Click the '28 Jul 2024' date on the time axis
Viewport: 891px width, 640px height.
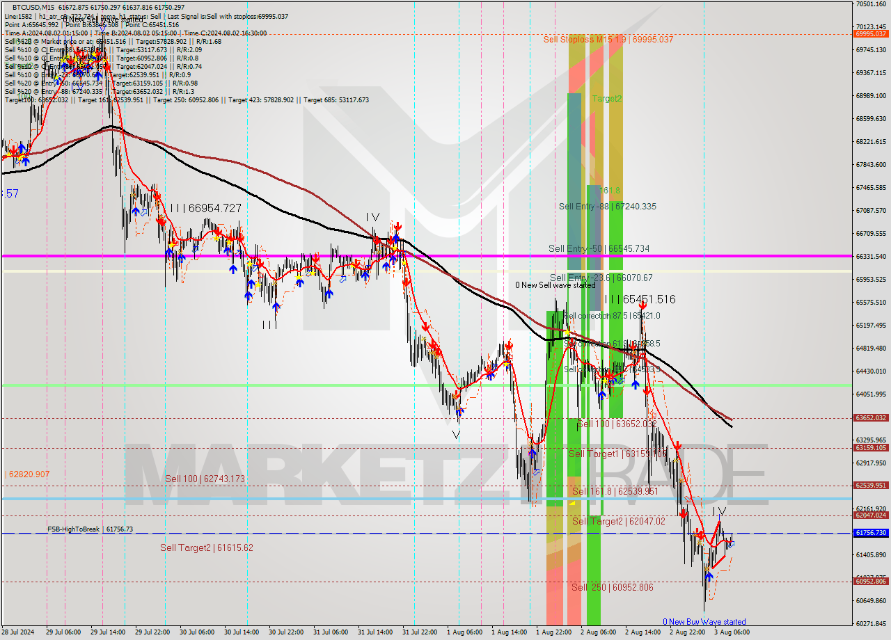(19, 632)
